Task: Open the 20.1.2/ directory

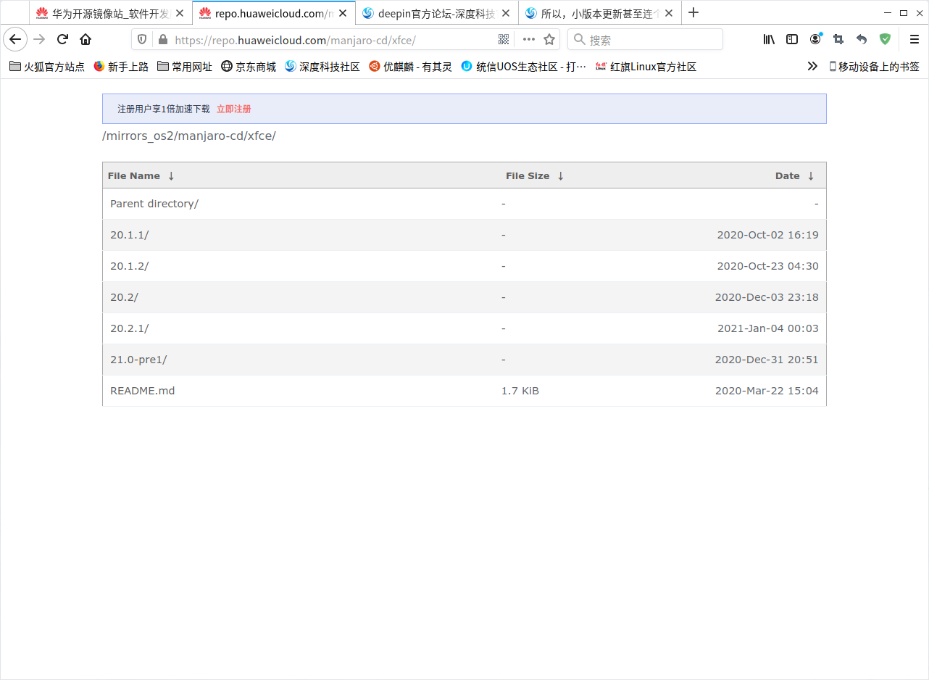Action: (x=129, y=266)
